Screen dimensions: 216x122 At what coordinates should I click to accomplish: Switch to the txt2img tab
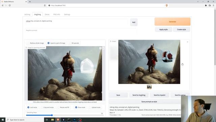coord(27,14)
